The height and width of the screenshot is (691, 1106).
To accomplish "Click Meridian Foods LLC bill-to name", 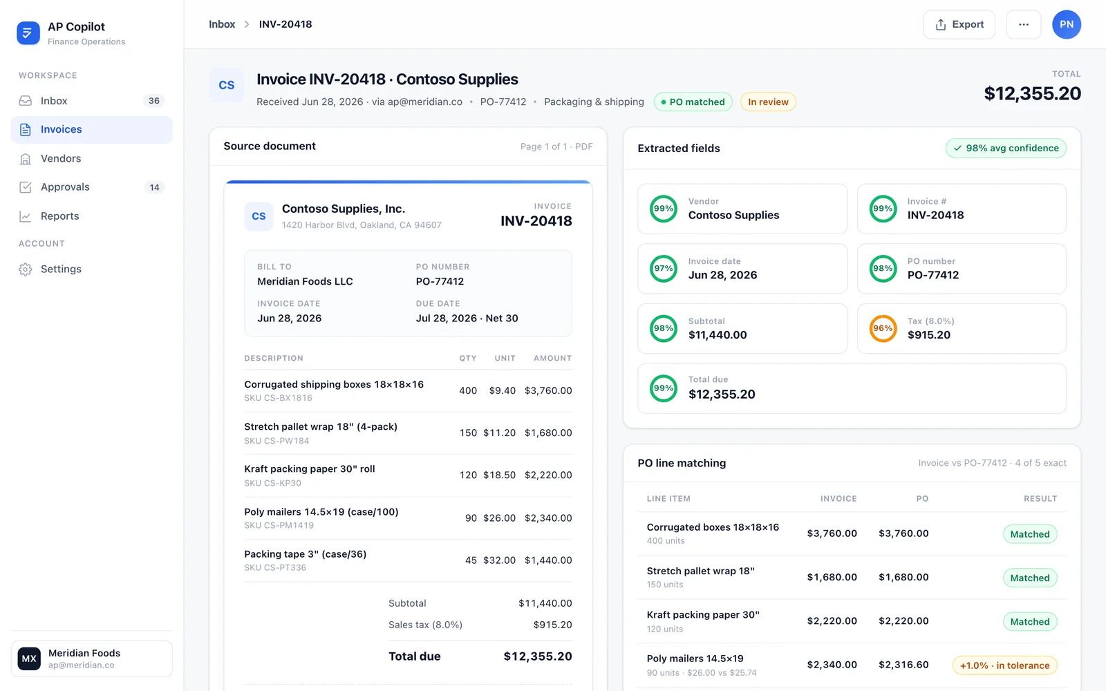I will tap(305, 282).
